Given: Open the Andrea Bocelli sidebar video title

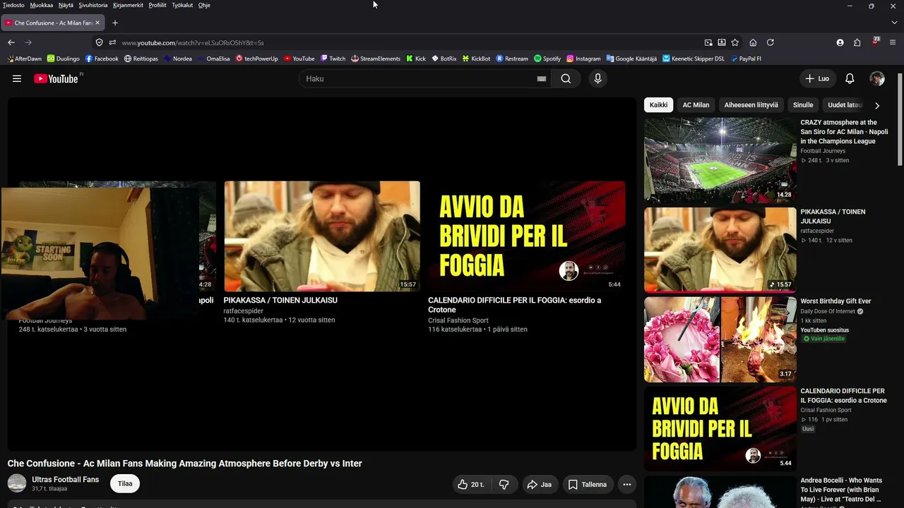Looking at the screenshot, I should coord(841,490).
